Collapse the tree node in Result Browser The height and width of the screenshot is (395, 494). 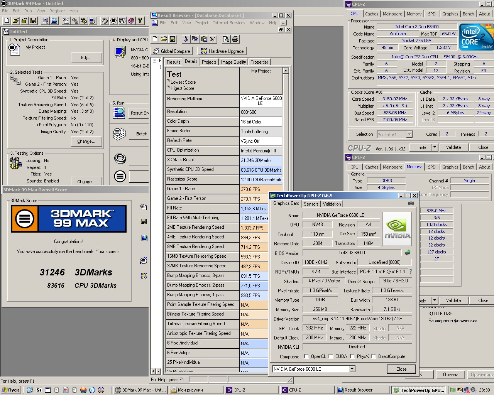coord(154,61)
